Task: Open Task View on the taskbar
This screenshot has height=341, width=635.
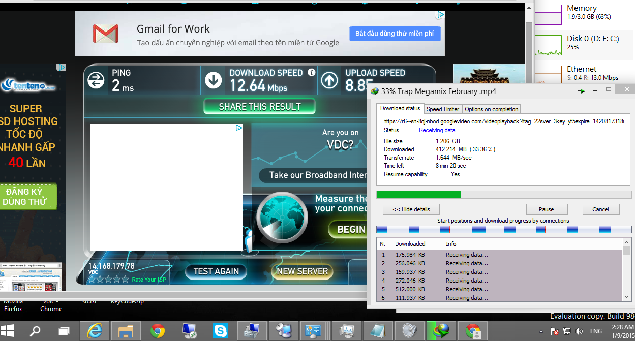Action: pyautogui.click(x=64, y=331)
